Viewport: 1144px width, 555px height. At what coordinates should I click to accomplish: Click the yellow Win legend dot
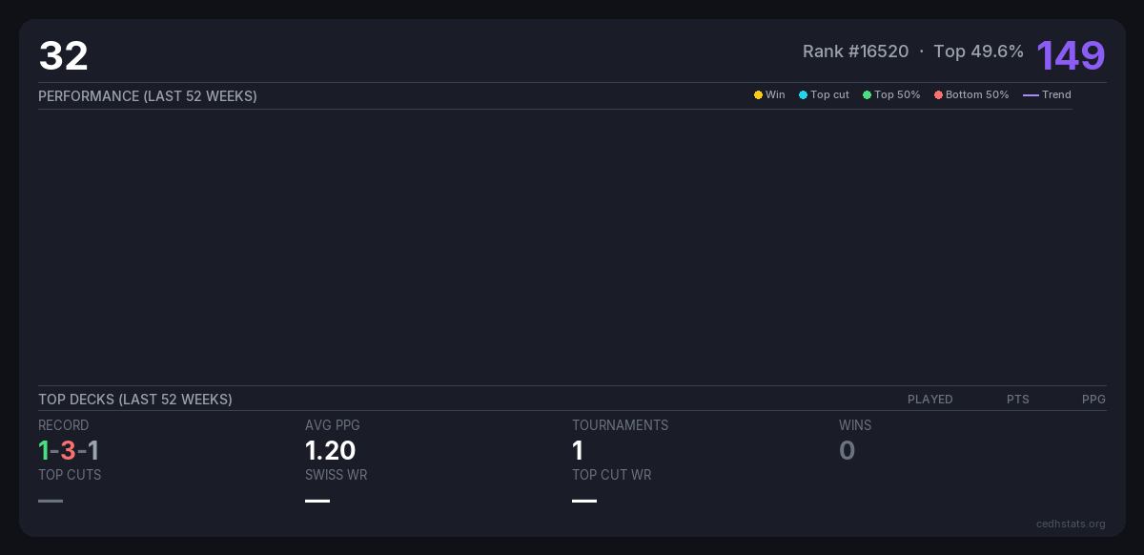tap(758, 95)
